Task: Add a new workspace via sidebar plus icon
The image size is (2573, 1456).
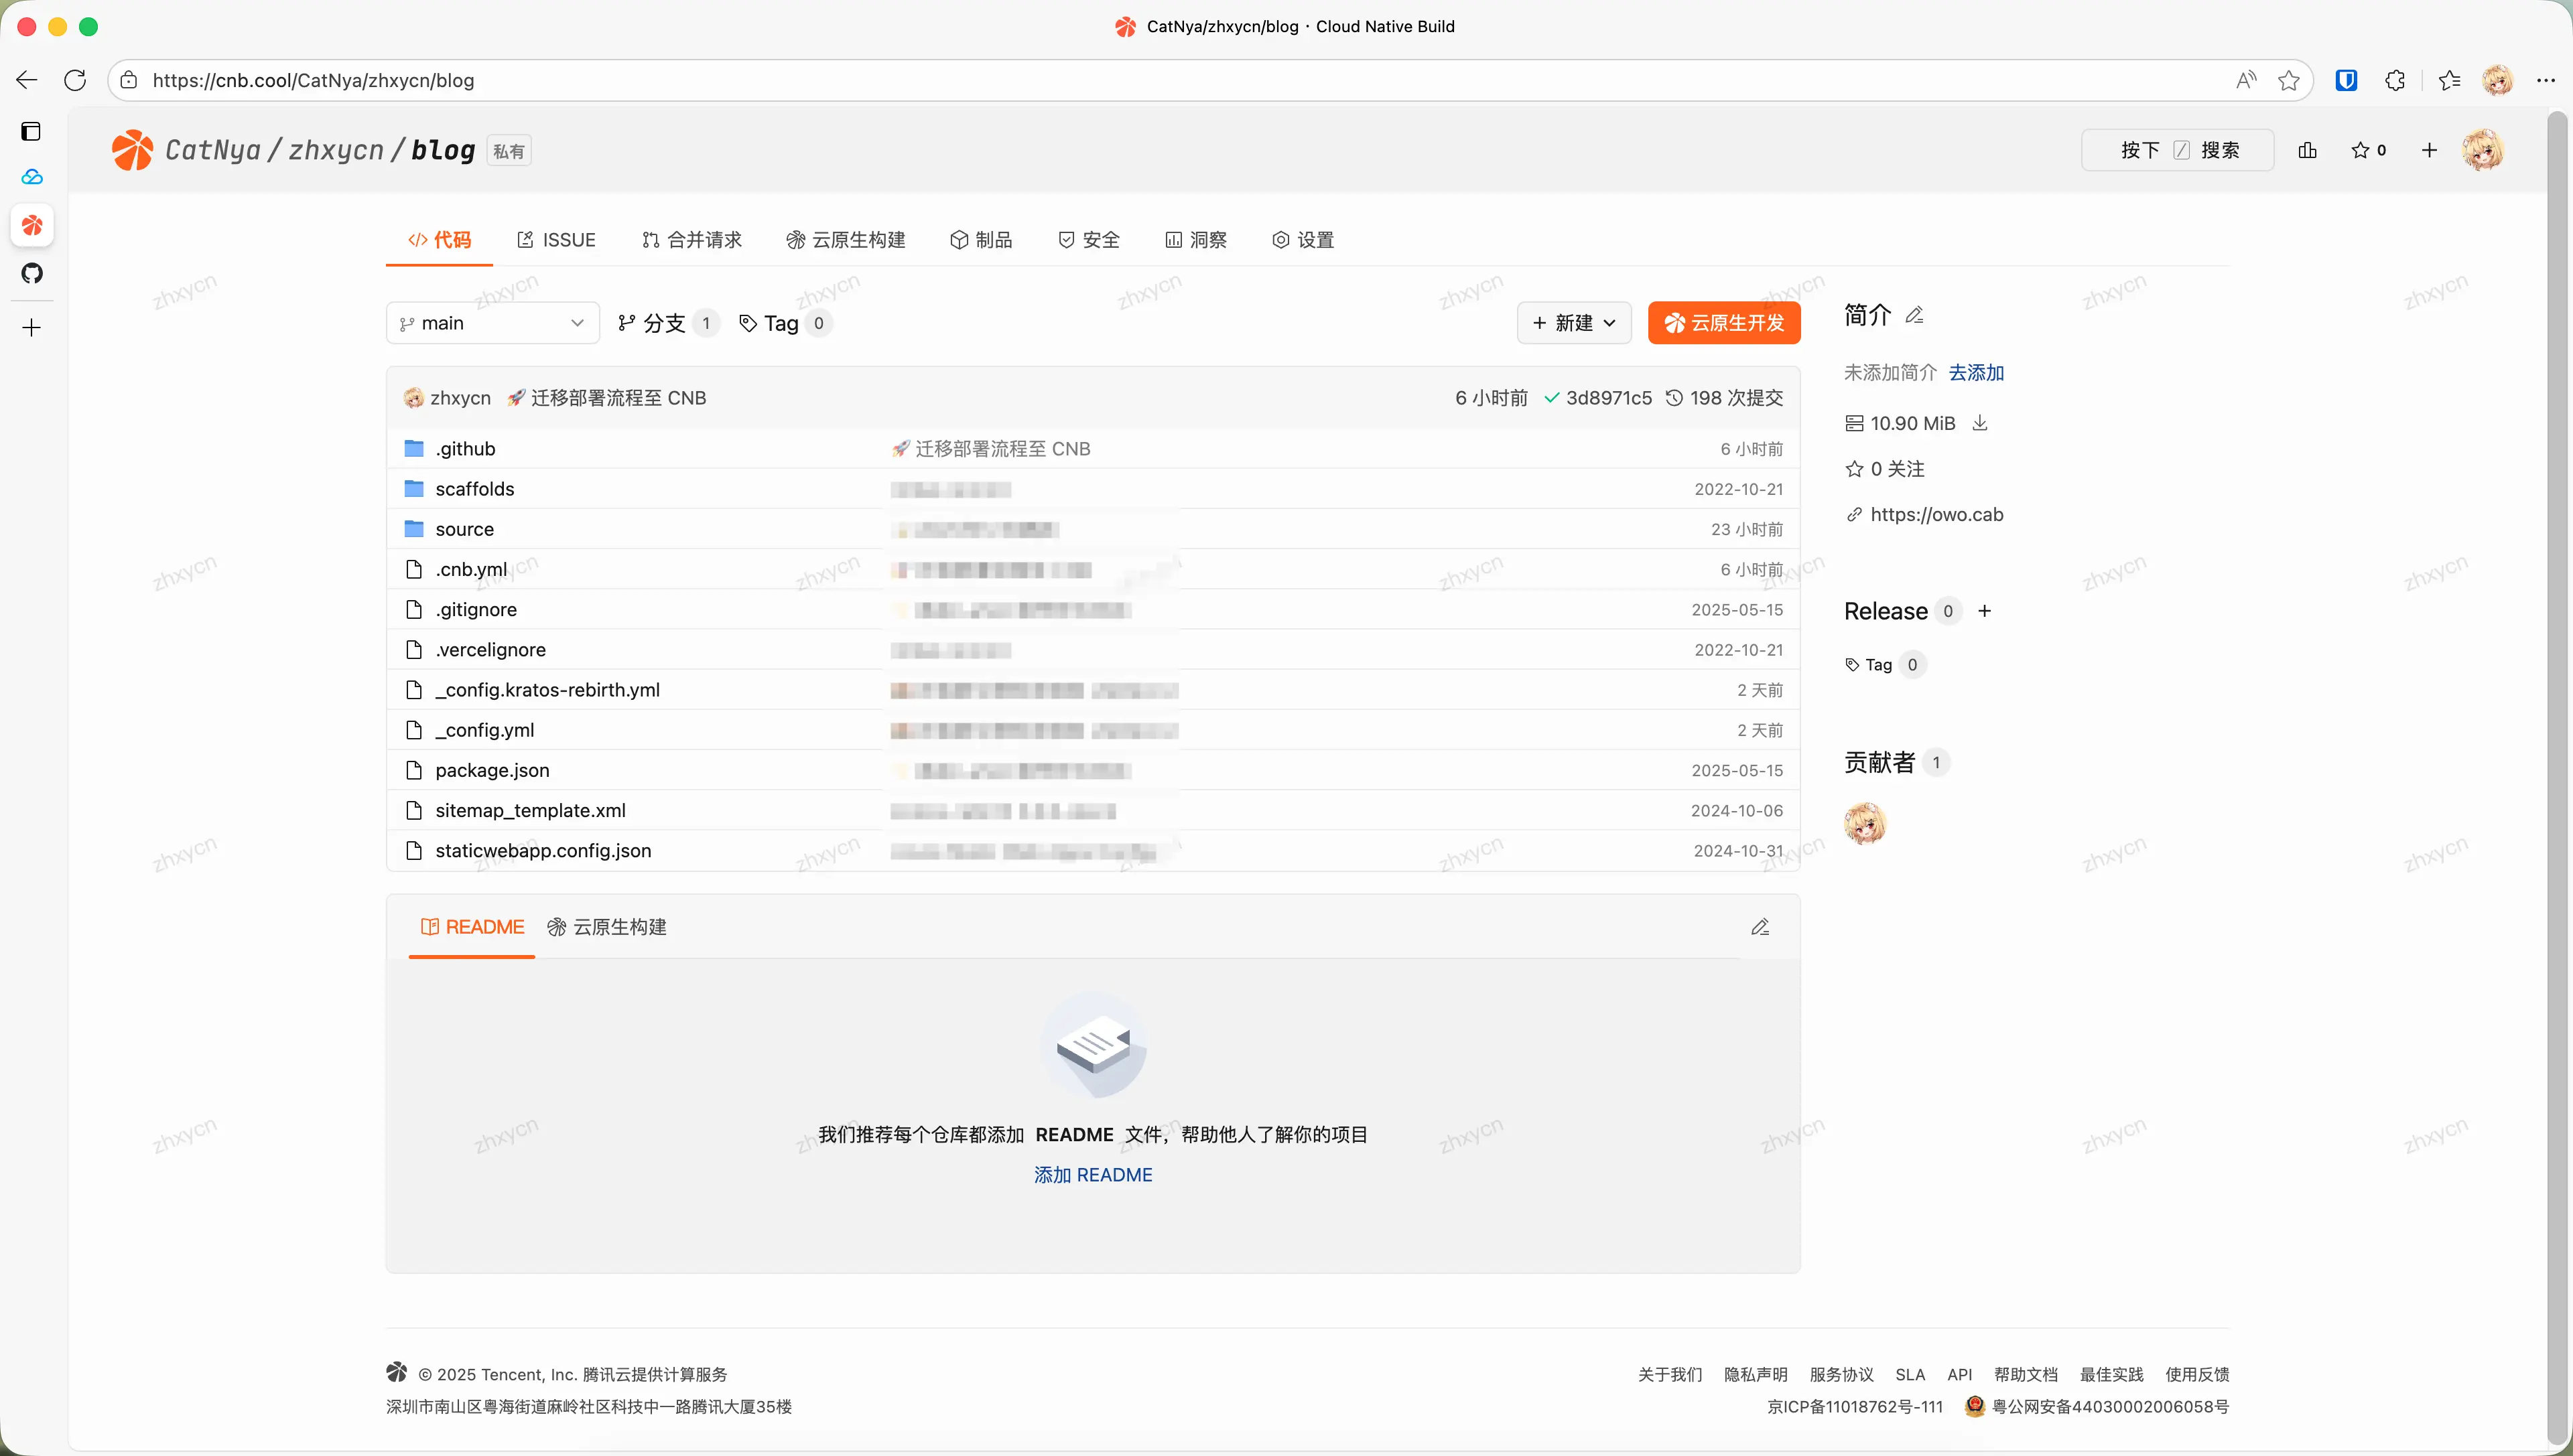Action: coord(33,327)
